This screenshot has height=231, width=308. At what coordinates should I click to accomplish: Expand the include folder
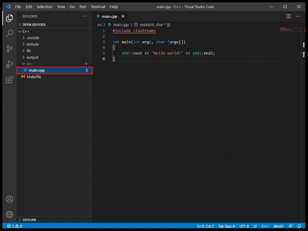pyautogui.click(x=55, y=44)
